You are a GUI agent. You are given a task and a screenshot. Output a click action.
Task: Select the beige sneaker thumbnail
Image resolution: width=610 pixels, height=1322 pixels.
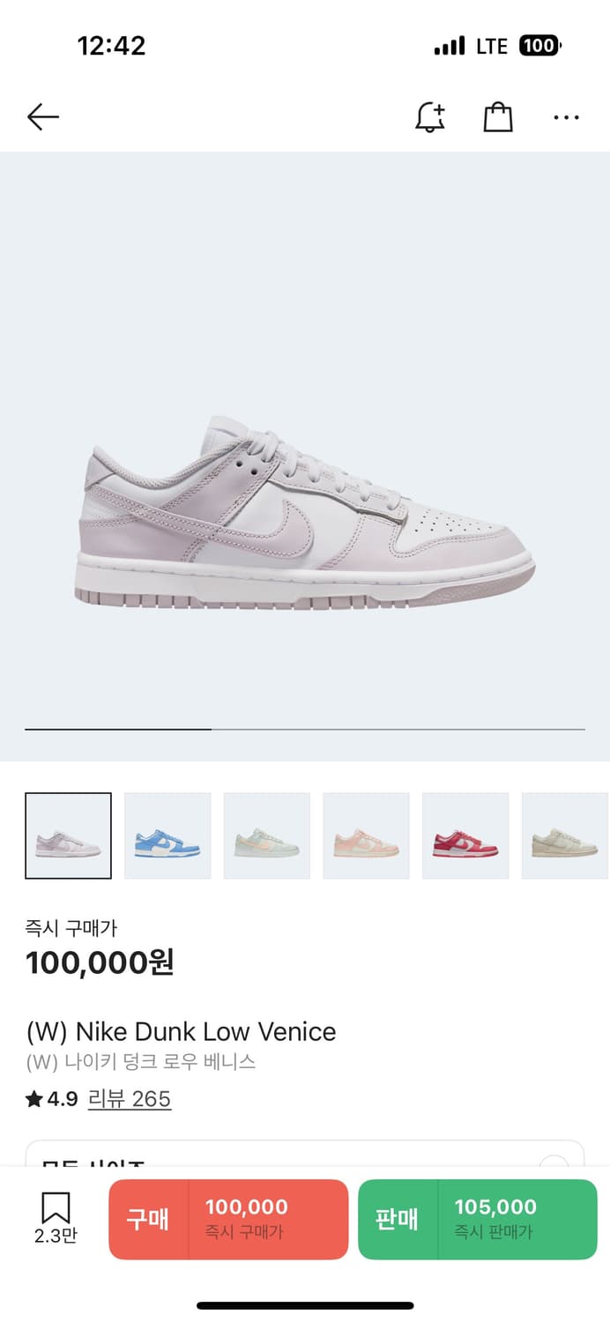[565, 836]
